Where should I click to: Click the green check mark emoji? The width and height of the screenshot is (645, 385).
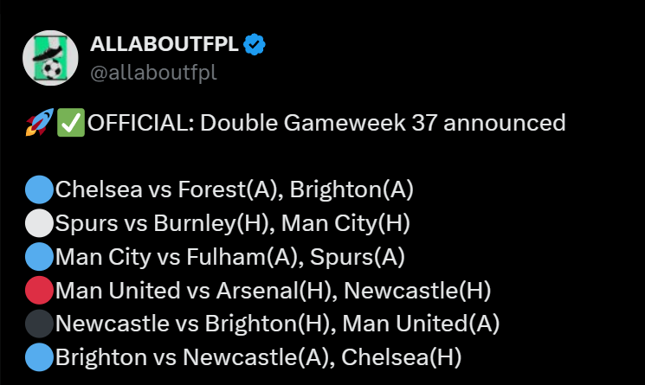(70, 123)
